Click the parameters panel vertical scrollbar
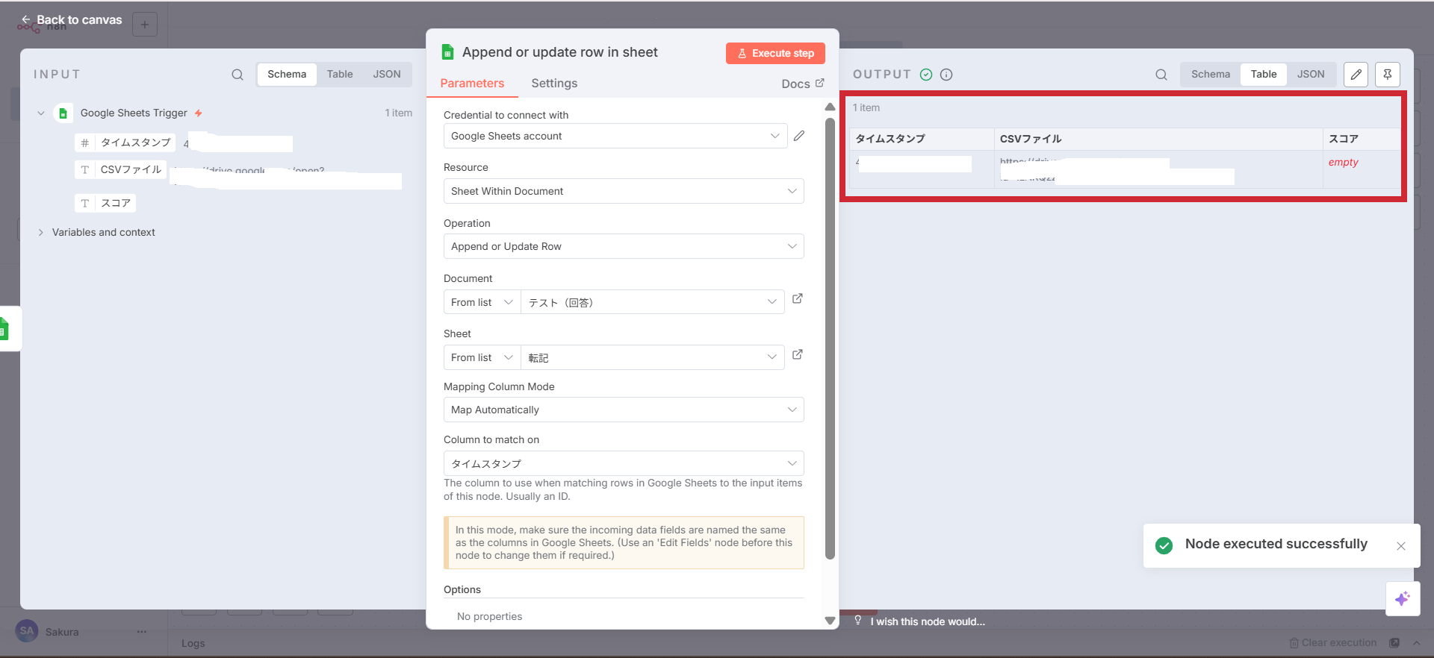 [x=830, y=336]
